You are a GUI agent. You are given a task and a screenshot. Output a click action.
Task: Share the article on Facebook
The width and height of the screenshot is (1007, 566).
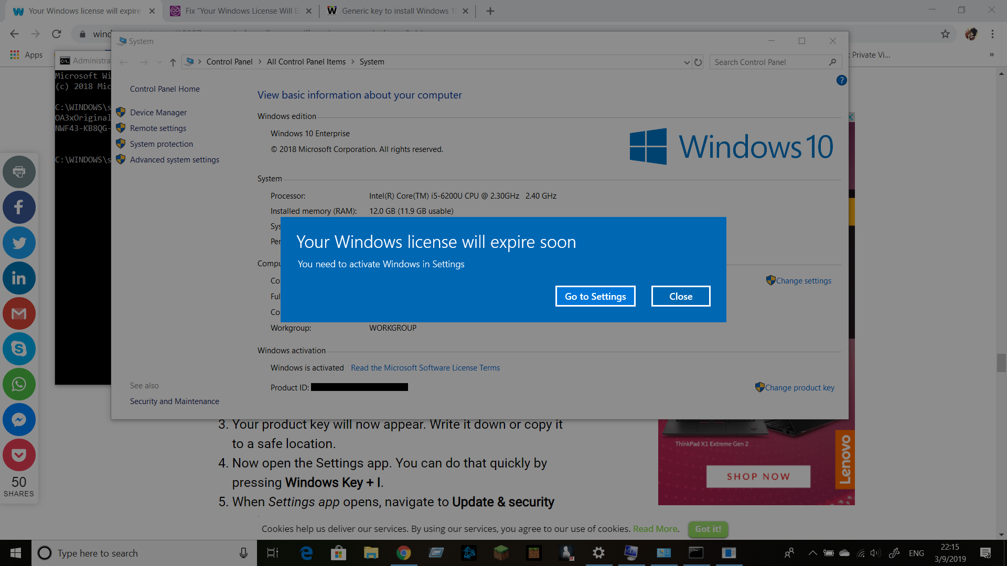pos(19,207)
